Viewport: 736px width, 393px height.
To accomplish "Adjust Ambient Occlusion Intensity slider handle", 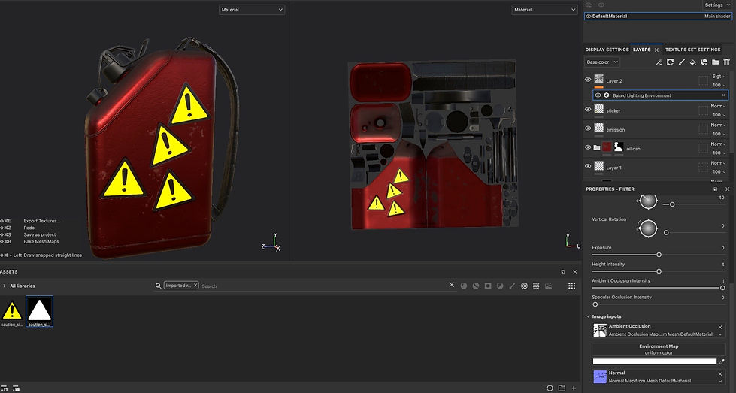I will tap(722, 288).
